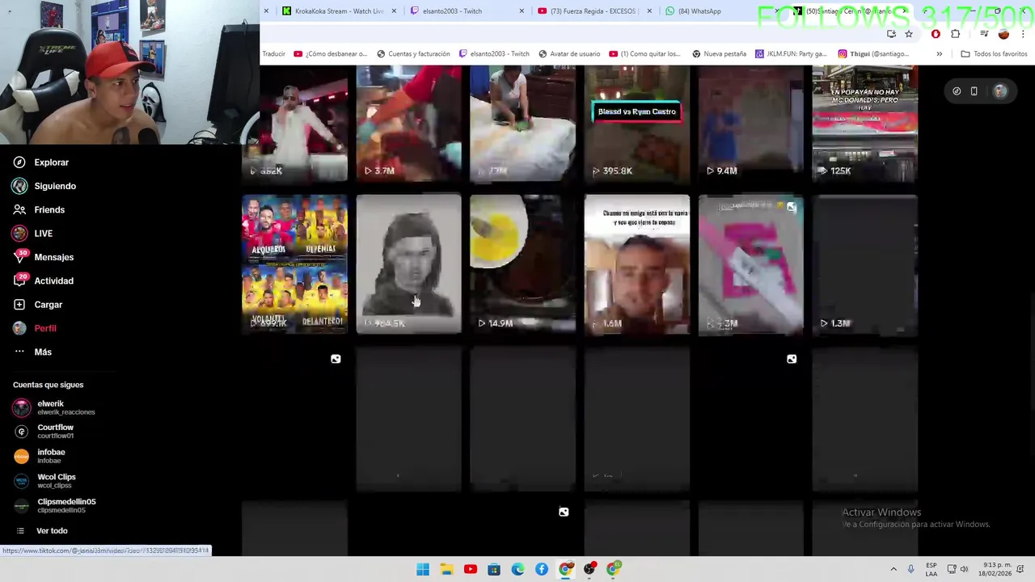The height and width of the screenshot is (582, 1035).
Task: Open Chrome three-dot menu
Action: [x=1023, y=34]
